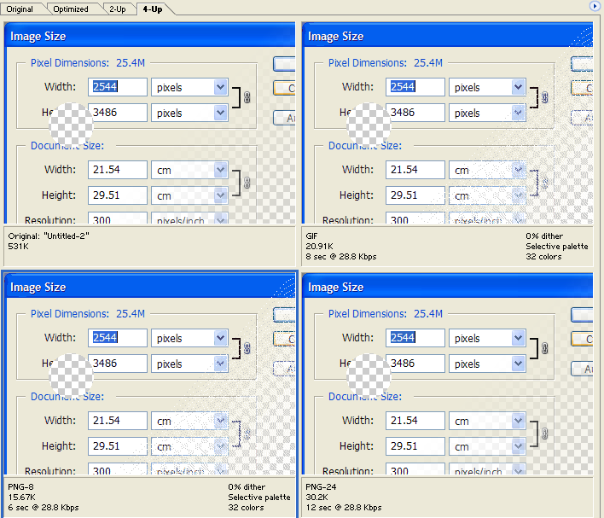The height and width of the screenshot is (518, 604).
Task: Select Image Size title in the GIF preview
Action: [x=335, y=36]
